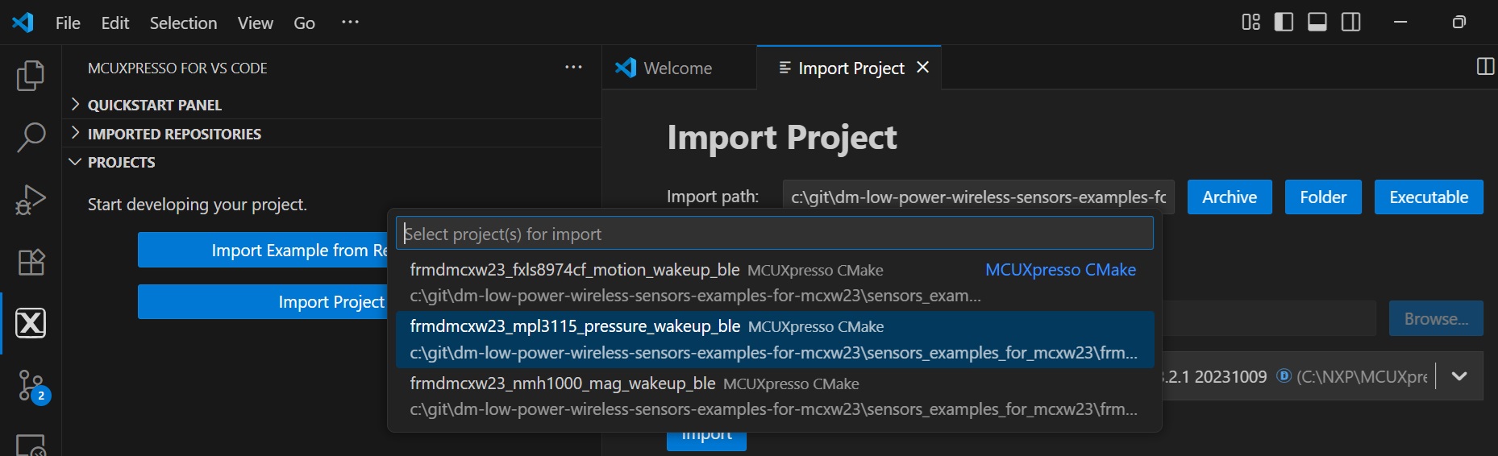The width and height of the screenshot is (1498, 456).
Task: Click the Executable button
Action: pyautogui.click(x=1428, y=197)
